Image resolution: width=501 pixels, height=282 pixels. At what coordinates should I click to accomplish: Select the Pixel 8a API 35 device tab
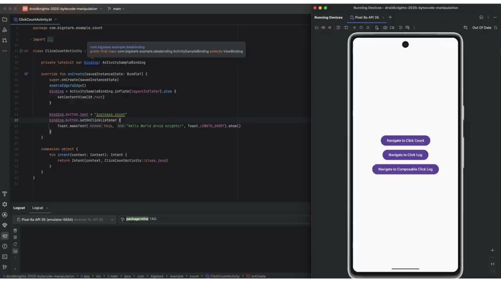click(x=366, y=17)
